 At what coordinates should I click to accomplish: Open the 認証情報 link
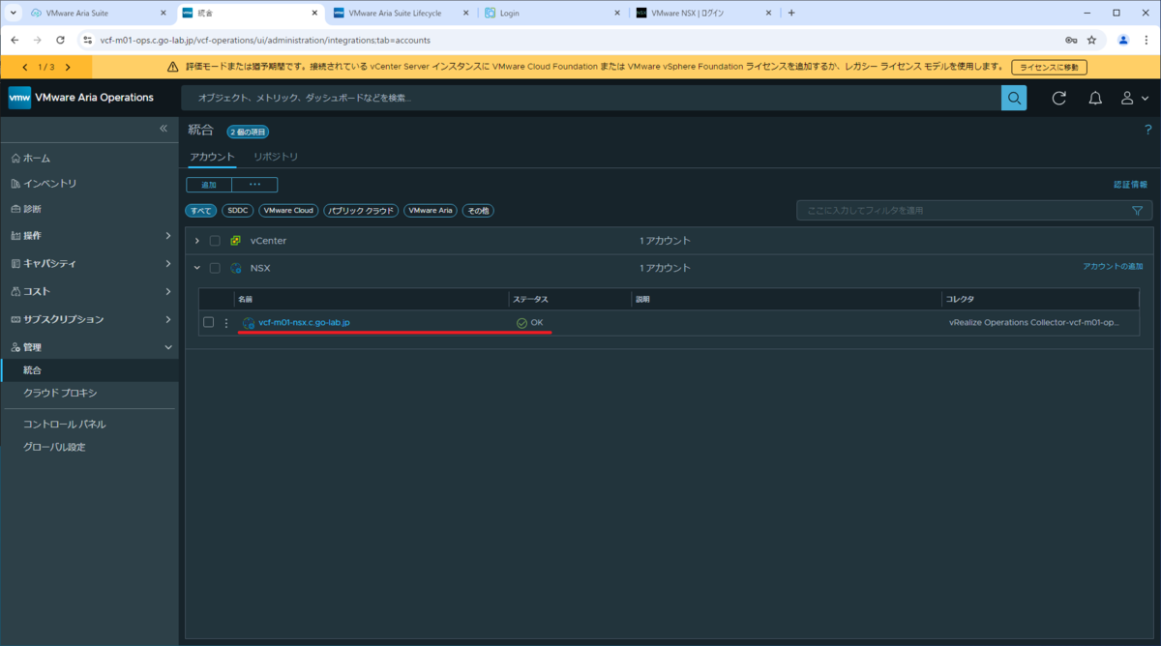[1130, 184]
